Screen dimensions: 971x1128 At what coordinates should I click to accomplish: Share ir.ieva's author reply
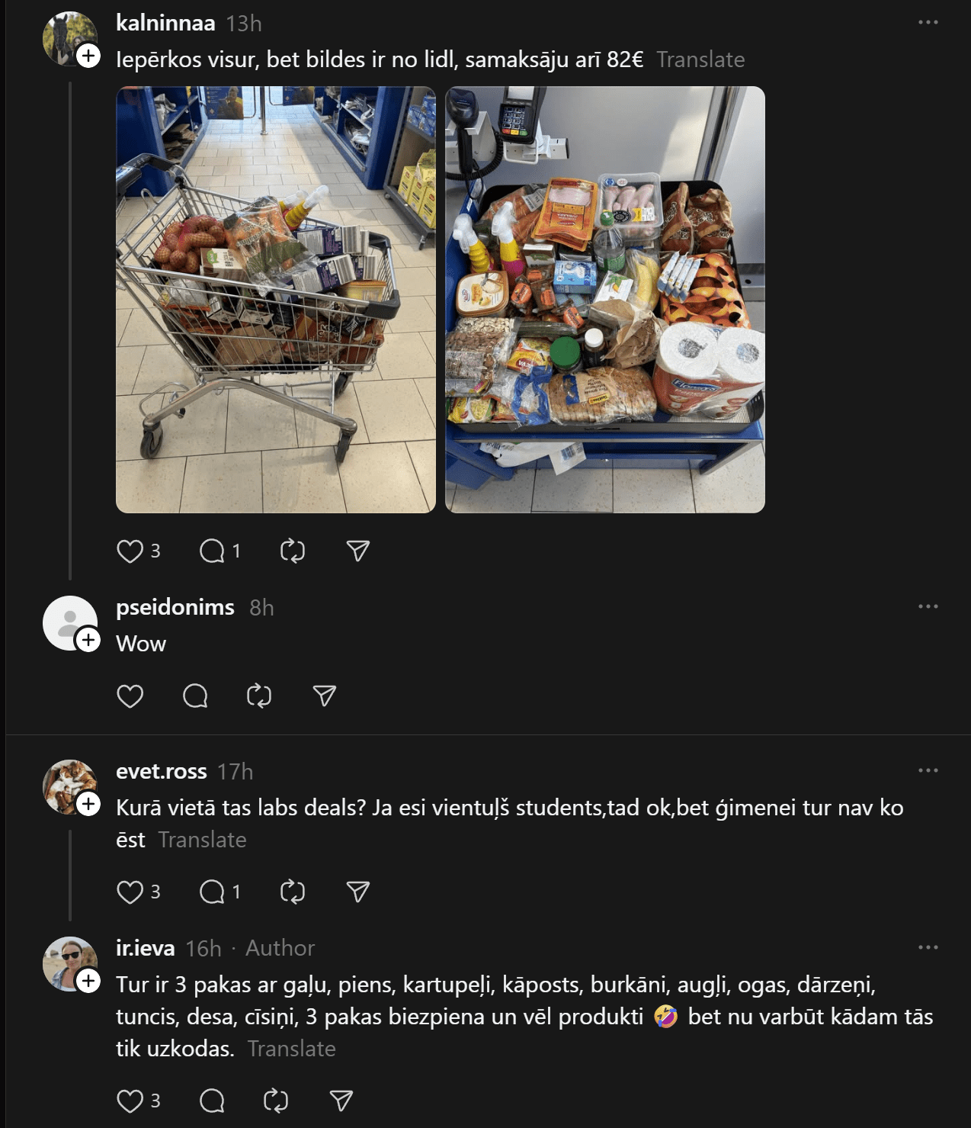pyautogui.click(x=341, y=1101)
